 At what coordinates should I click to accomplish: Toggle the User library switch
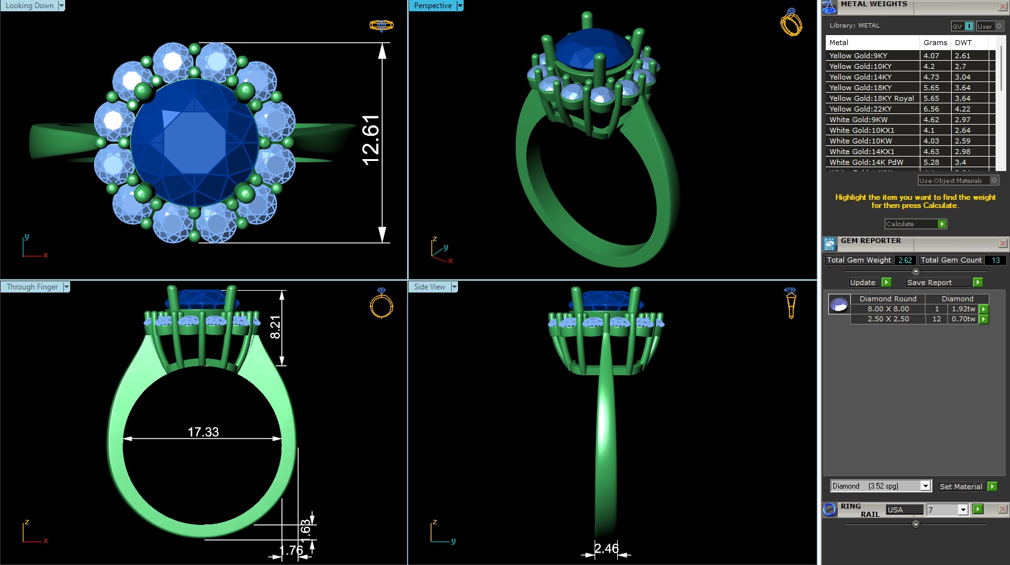990,26
